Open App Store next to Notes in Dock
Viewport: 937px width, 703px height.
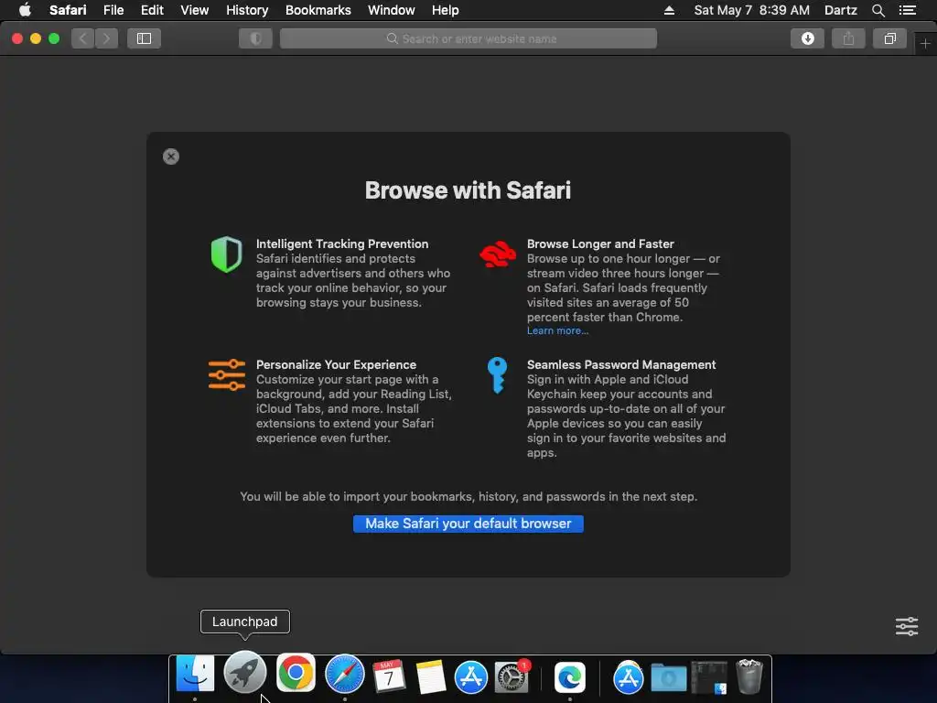point(471,677)
